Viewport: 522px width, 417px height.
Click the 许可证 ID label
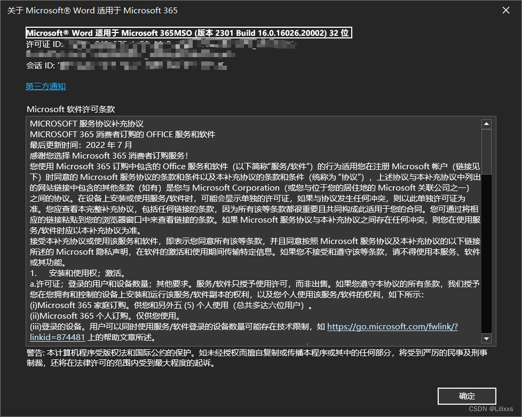pyautogui.click(x=44, y=44)
